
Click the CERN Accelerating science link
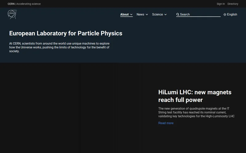point(24,4)
